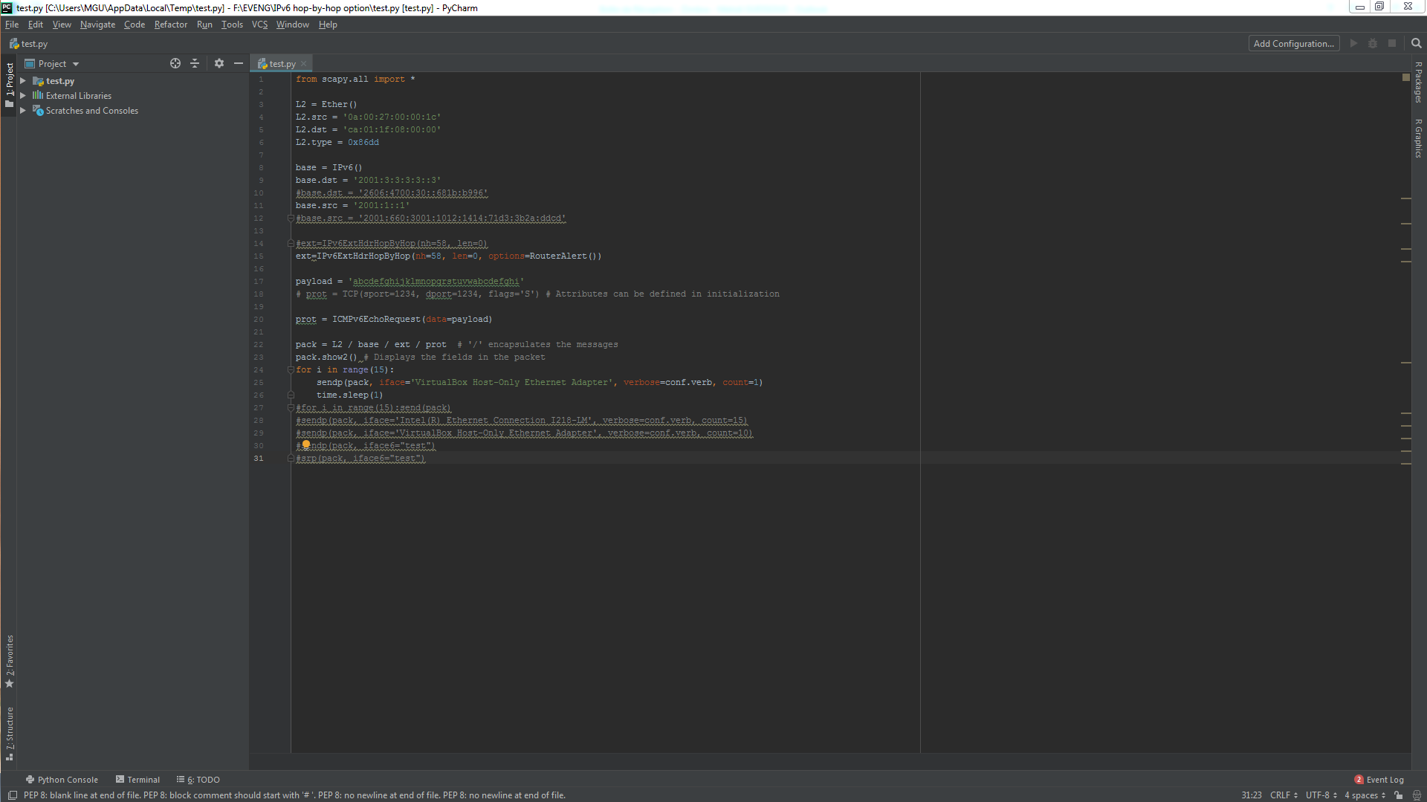Collapse all in Project panel
The height and width of the screenshot is (802, 1427).
click(195, 64)
